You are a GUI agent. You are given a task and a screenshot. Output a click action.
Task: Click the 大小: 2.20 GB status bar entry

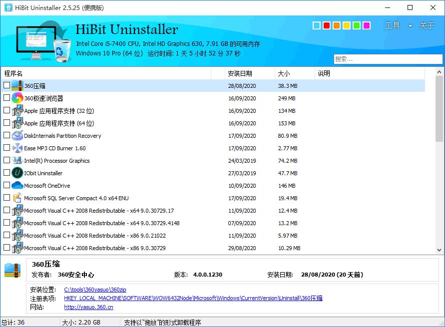coord(81,323)
